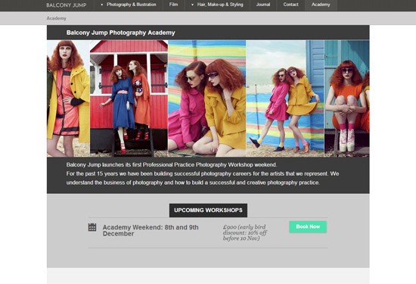416x284 pixels.
Task: Go to the Journal page
Action: tap(263, 5)
